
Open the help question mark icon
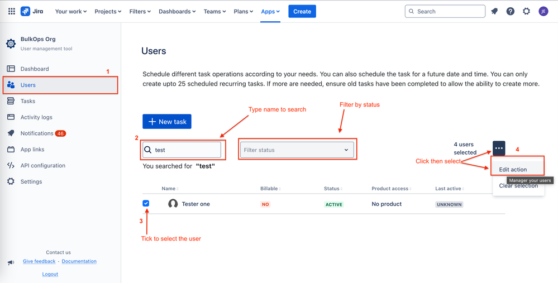pos(511,11)
